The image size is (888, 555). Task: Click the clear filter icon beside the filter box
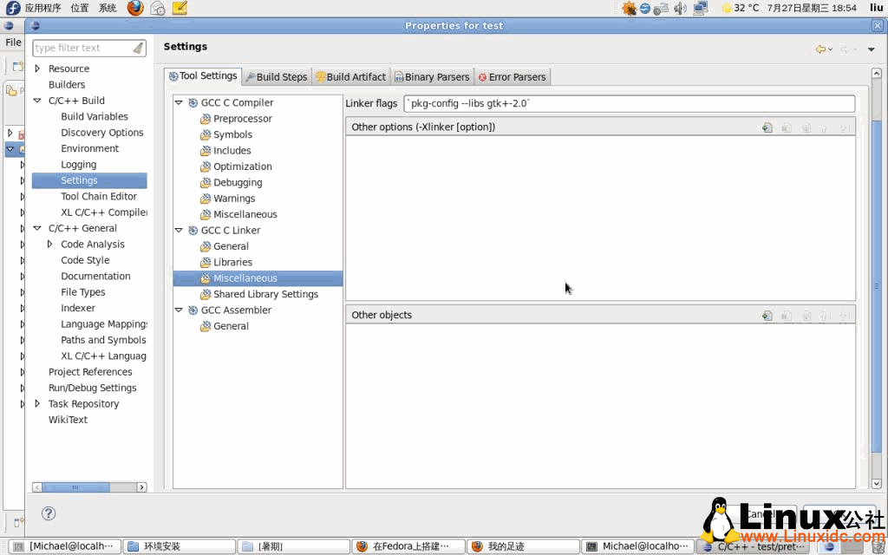coord(140,48)
